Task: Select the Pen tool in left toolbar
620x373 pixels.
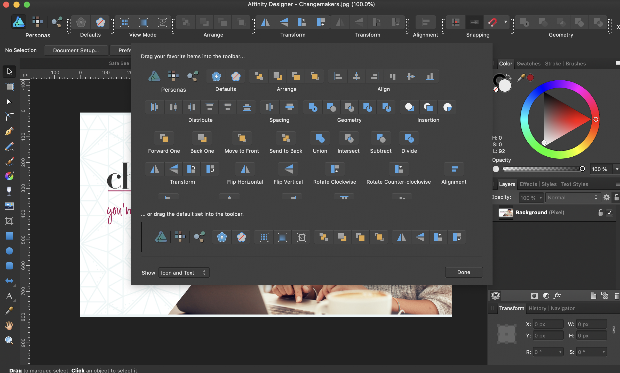Action: click(9, 132)
